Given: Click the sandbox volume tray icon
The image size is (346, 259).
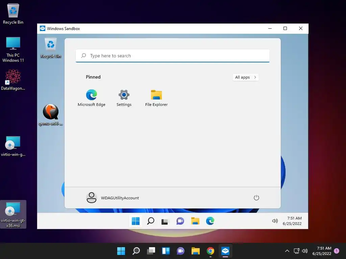Looking at the screenshot, I should coord(275,221).
